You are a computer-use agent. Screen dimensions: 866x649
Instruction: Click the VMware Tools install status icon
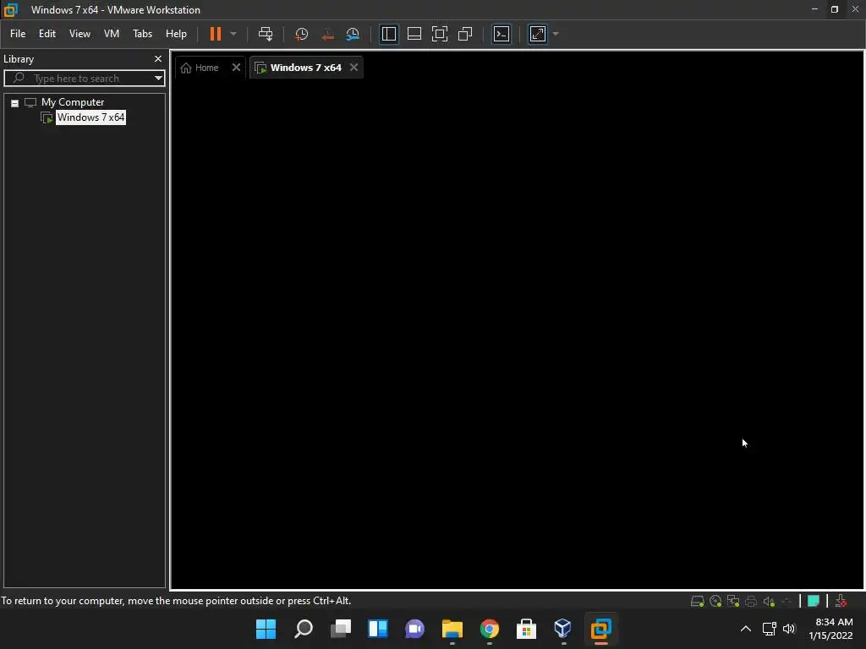(x=841, y=601)
